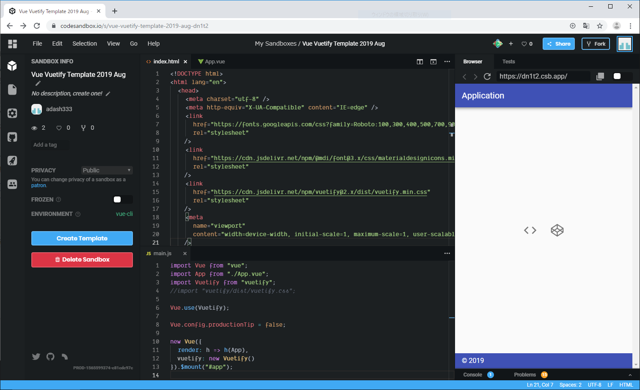Screen dimensions: 640x390
Task: Click the Chrome address bar
Action: [x=313, y=26]
